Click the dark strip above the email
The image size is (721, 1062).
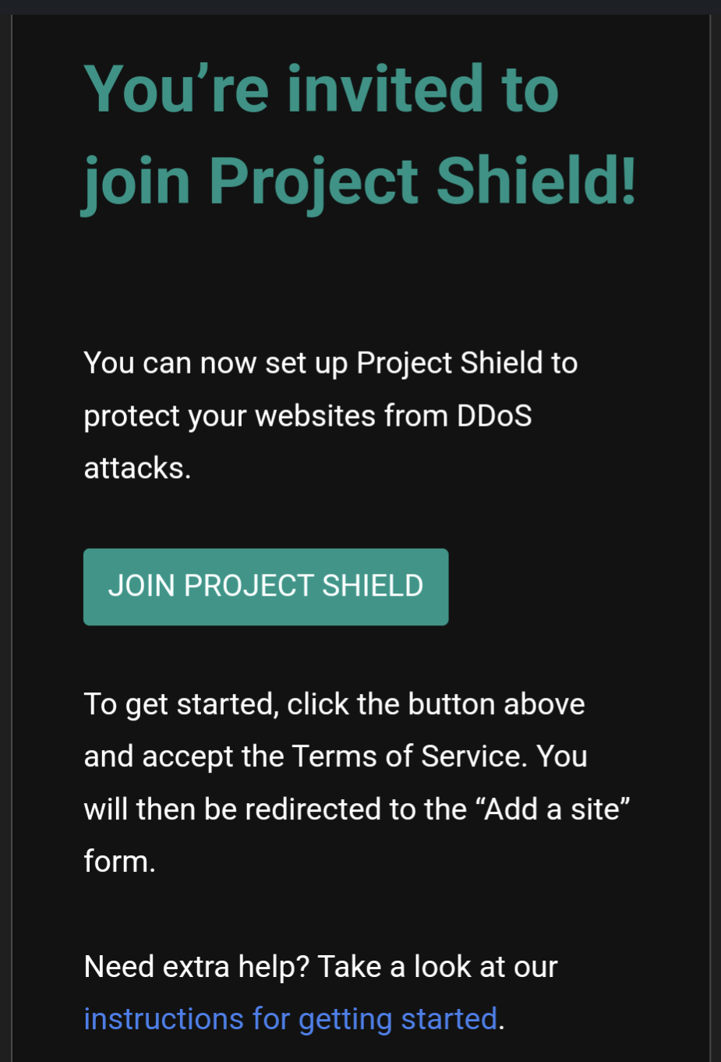click(x=360, y=6)
